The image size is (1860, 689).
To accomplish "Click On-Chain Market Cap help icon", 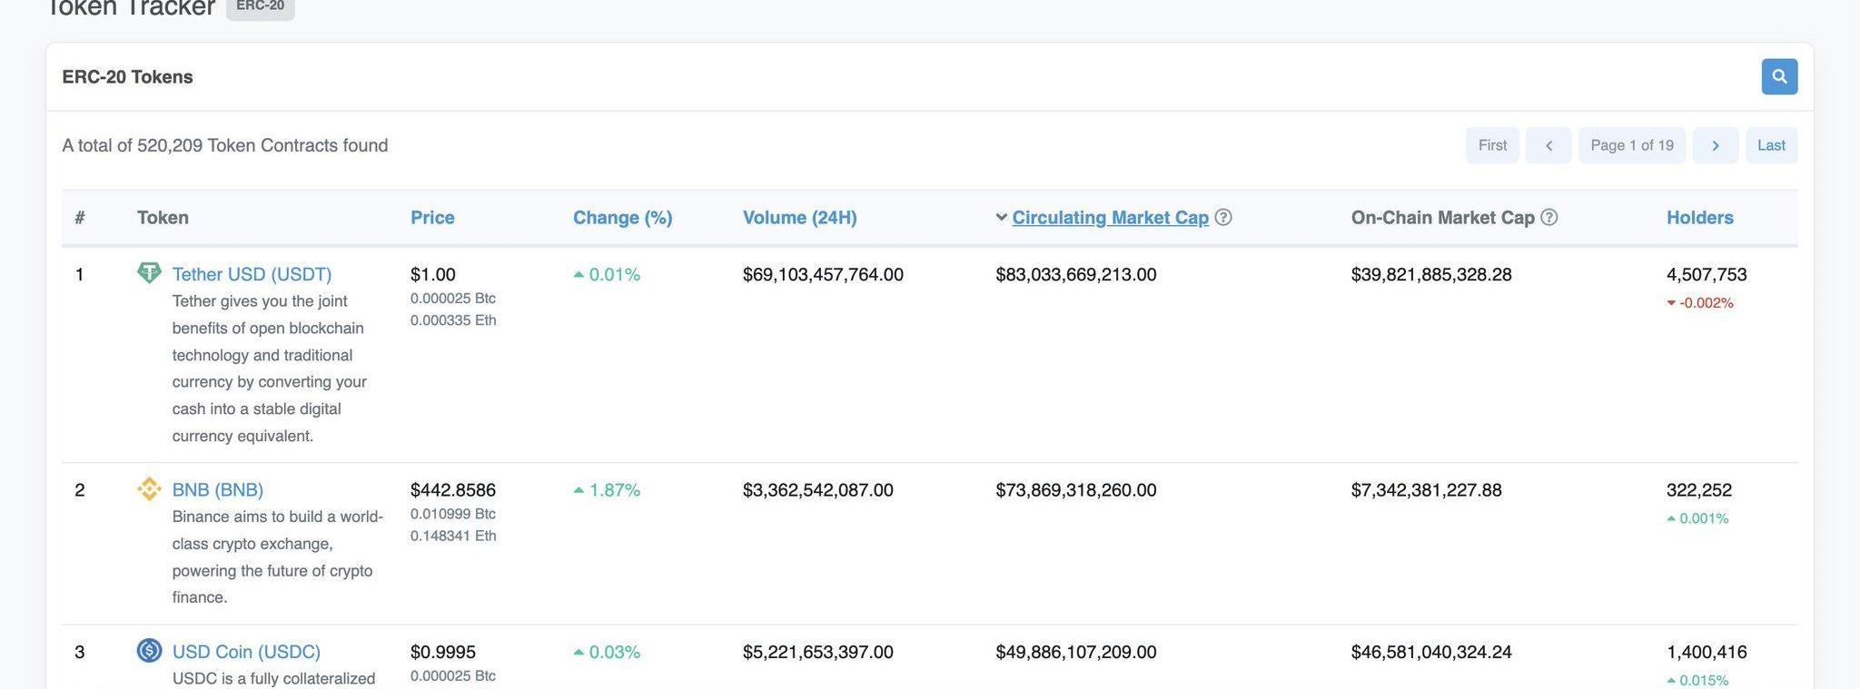I will [x=1549, y=218].
